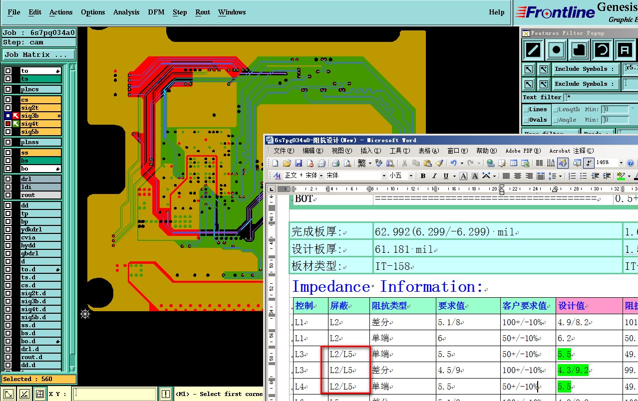Click the Save floppy icon in Word
This screenshot has height=401, width=638.
(x=299, y=163)
